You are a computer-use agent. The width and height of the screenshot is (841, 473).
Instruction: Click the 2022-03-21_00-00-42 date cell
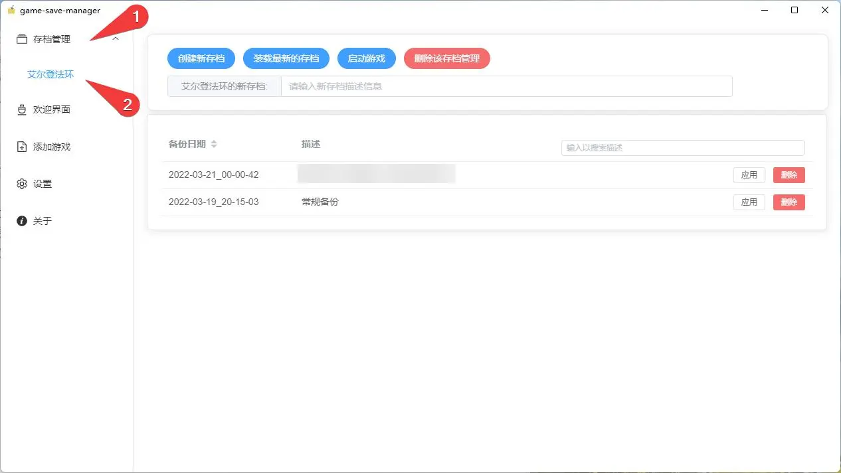(214, 175)
